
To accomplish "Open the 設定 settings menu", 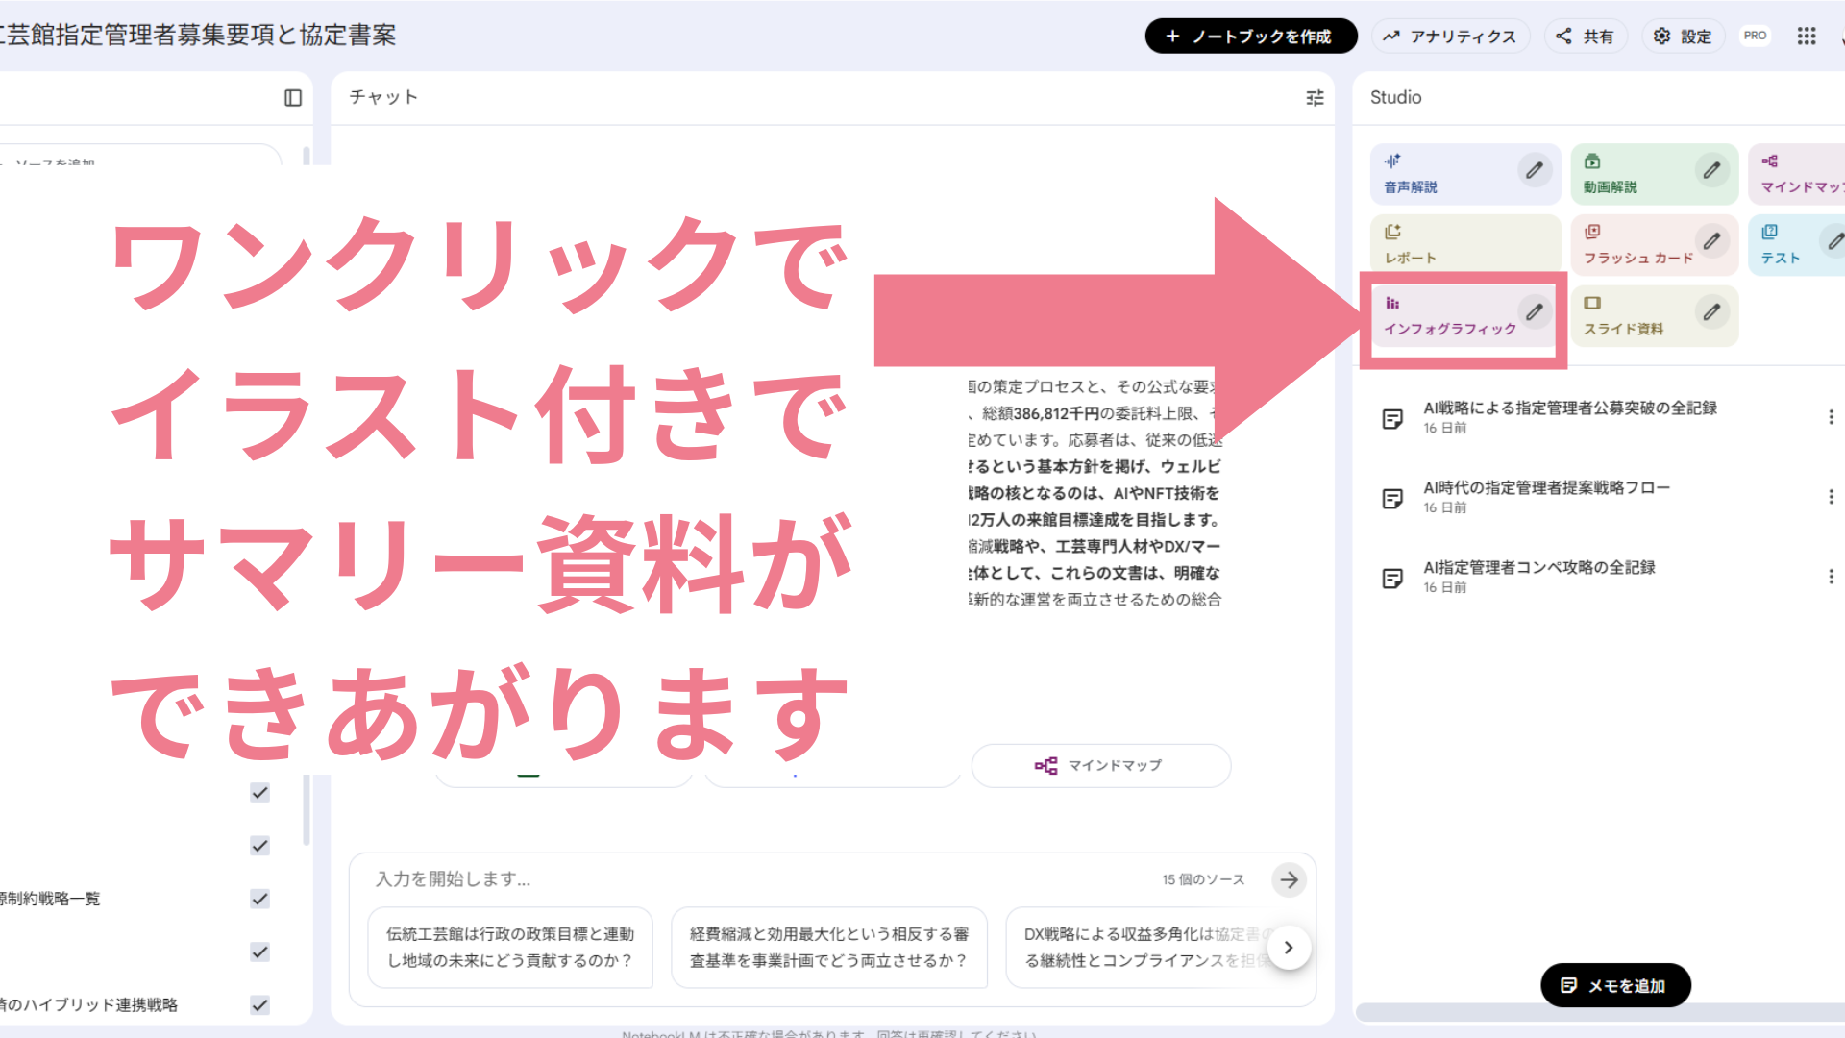I will 1683,37.
